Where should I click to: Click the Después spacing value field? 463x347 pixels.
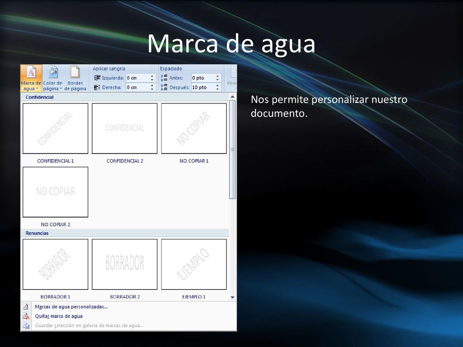(203, 87)
